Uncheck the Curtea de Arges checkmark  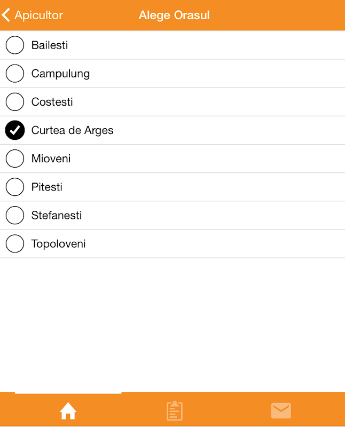tap(15, 130)
